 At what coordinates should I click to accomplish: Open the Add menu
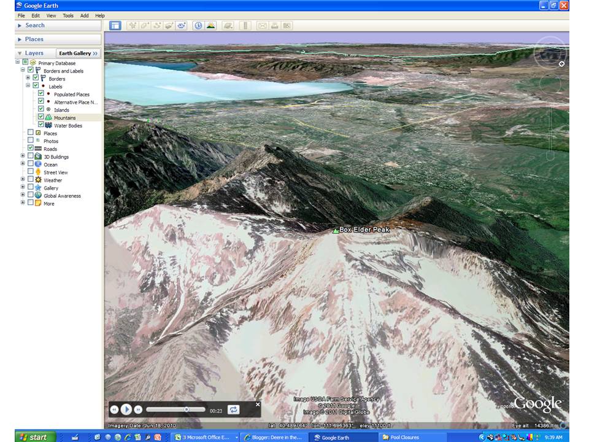85,15
